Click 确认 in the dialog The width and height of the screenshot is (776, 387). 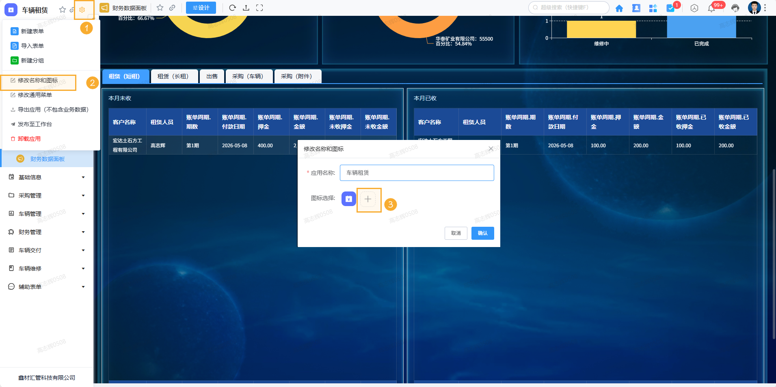tap(483, 233)
